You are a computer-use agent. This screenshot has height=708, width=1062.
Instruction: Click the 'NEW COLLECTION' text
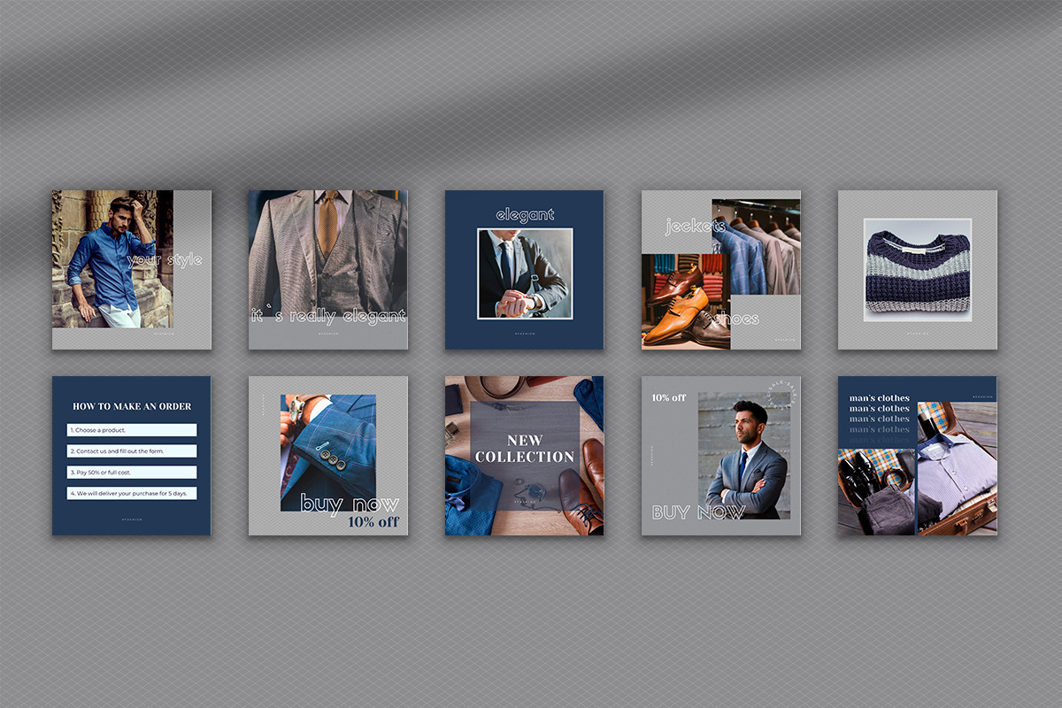click(525, 449)
